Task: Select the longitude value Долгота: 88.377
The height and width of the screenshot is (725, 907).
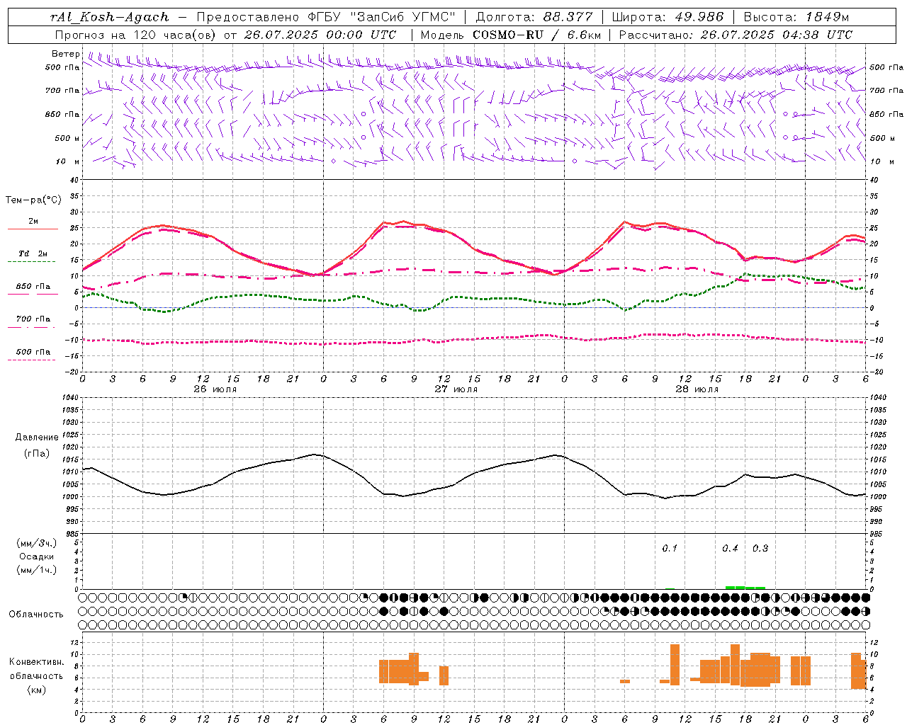Action: (534, 17)
